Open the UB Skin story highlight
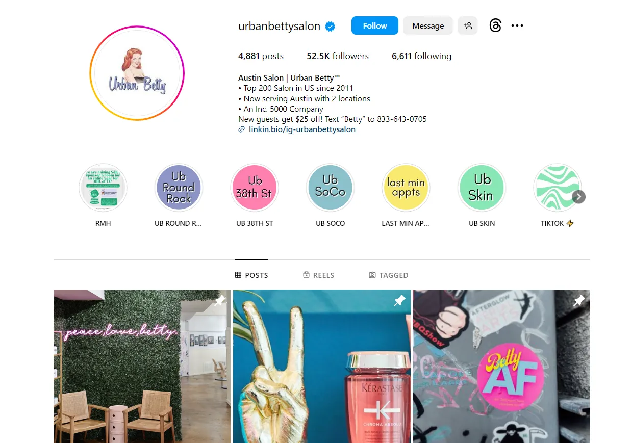Screen dimensions: 632x443 pyautogui.click(x=482, y=188)
